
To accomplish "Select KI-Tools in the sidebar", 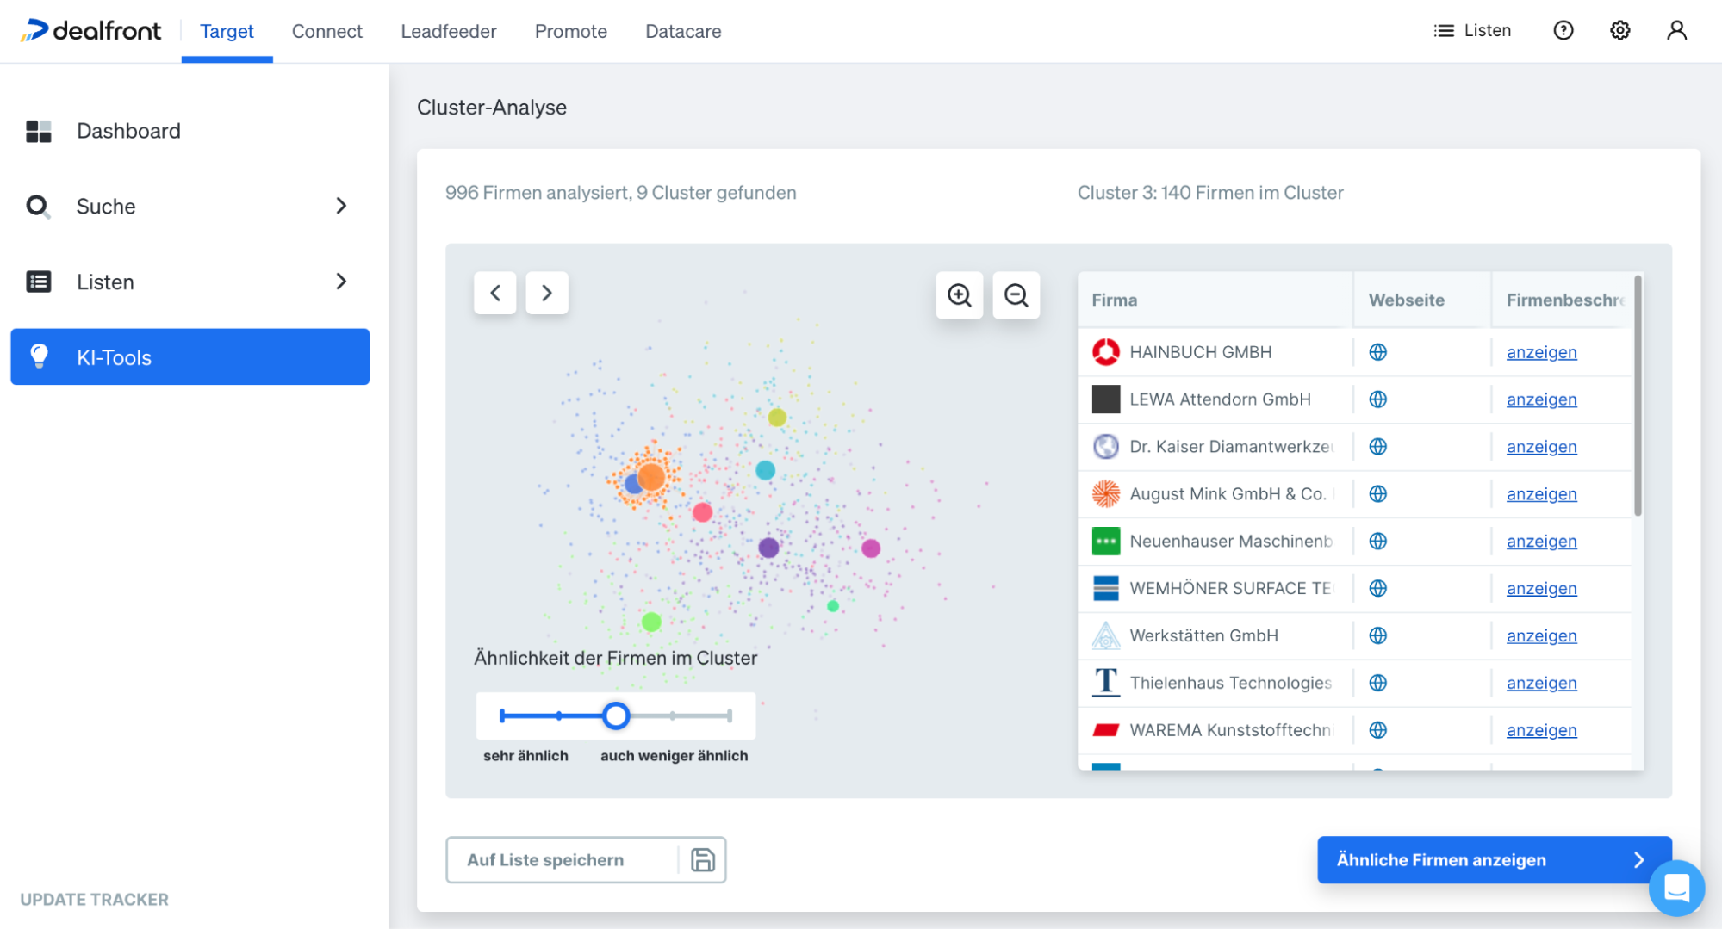I will [113, 356].
